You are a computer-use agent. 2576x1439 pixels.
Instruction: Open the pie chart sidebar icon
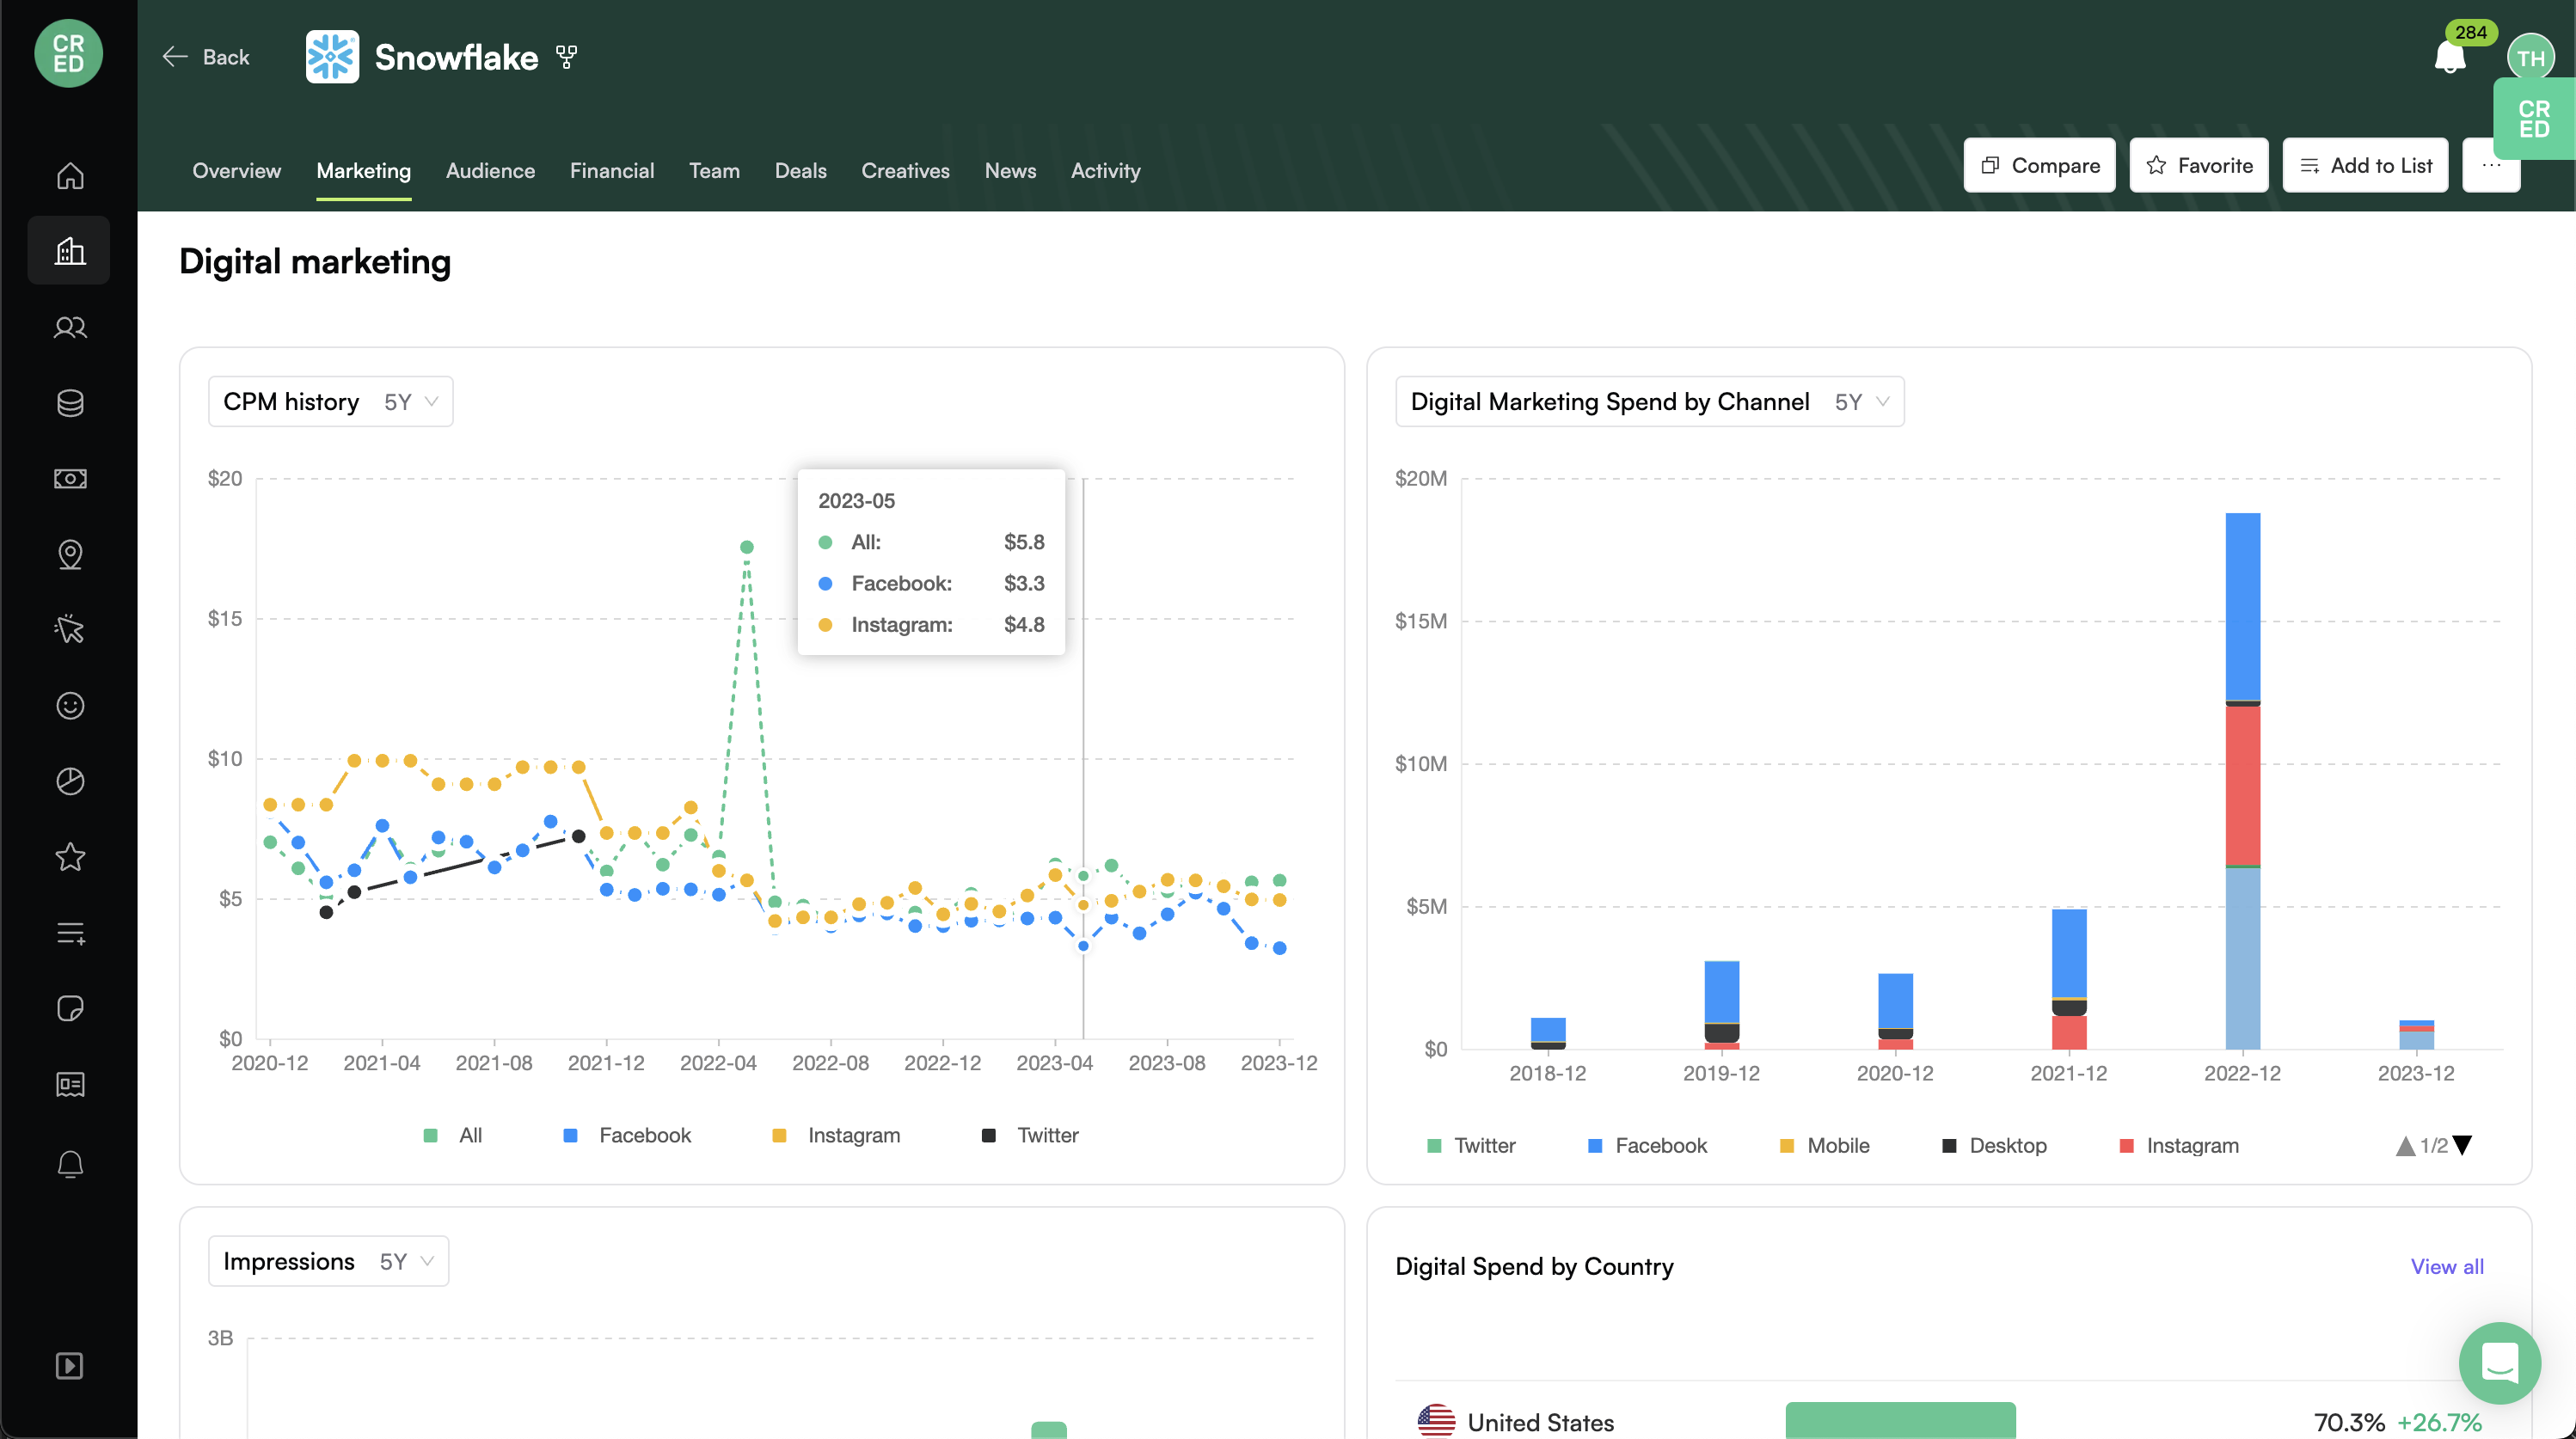click(x=70, y=781)
